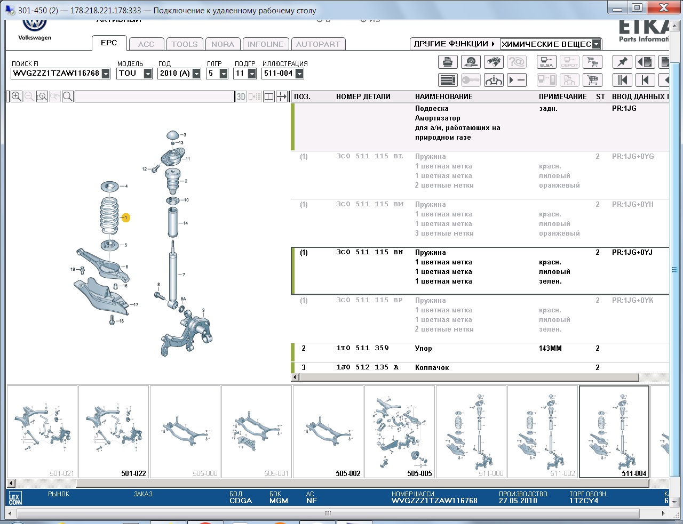
Task: Open the ПОДГР subgroup dropdown showing 11
Action: coord(252,74)
